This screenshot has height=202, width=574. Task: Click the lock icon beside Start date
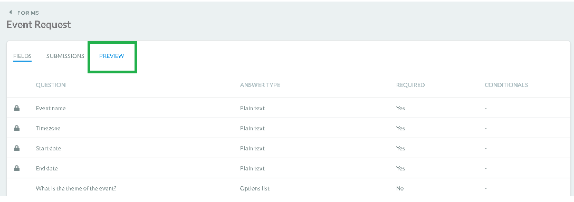16,148
